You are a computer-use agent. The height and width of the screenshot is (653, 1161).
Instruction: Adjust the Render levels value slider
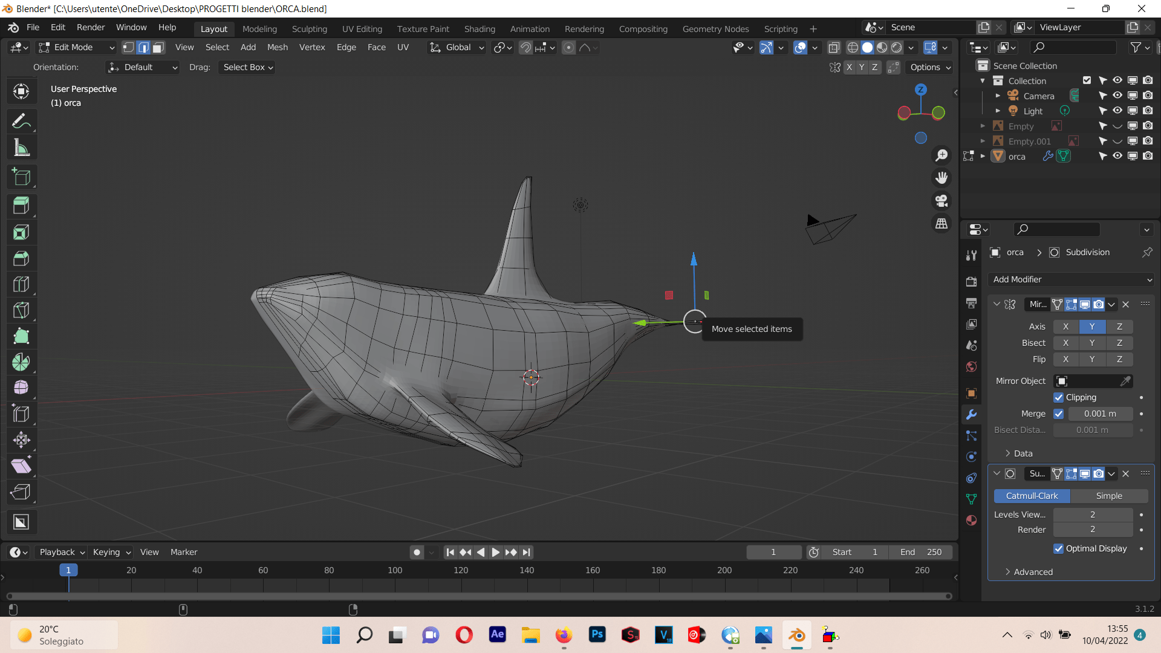click(1093, 530)
